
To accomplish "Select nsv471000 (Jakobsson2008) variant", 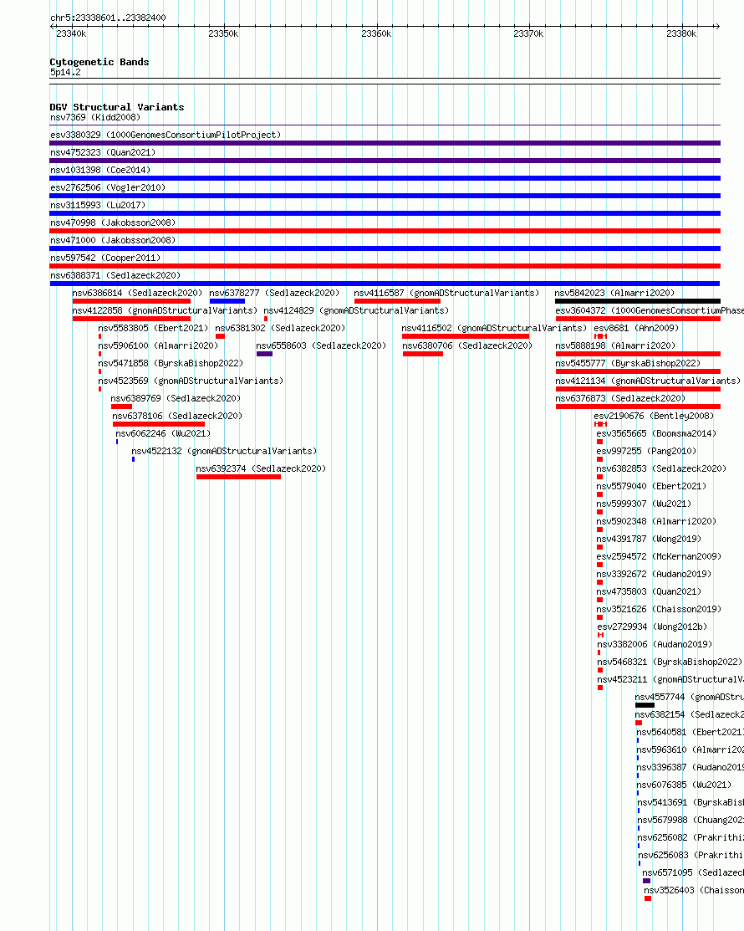I will [x=113, y=240].
